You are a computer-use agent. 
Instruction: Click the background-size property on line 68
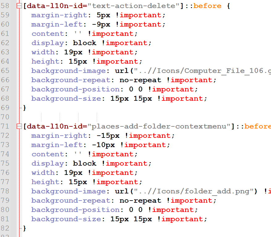(66, 99)
